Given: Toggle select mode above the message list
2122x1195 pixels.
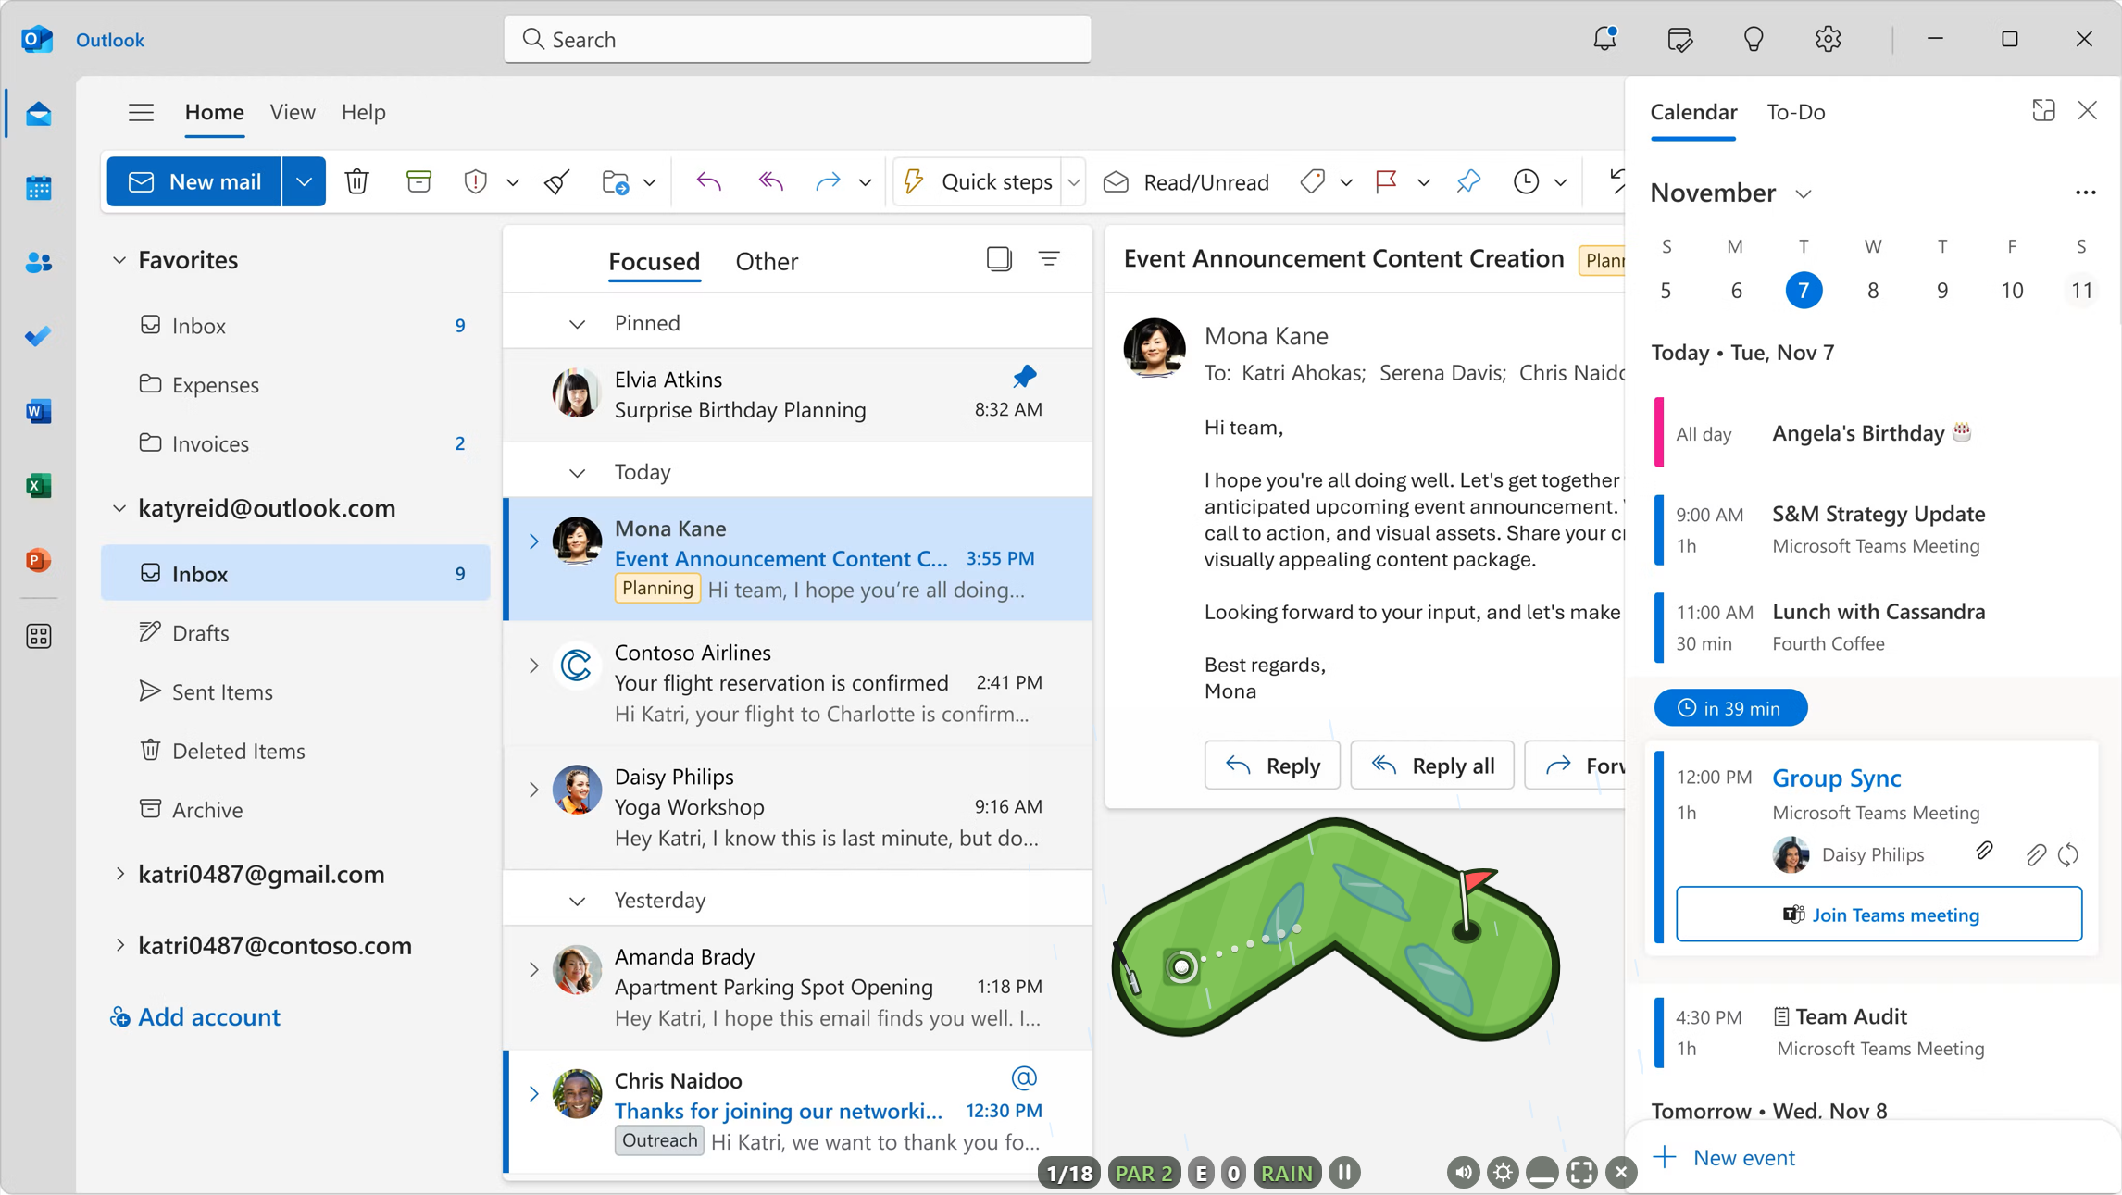Looking at the screenshot, I should click(999, 259).
